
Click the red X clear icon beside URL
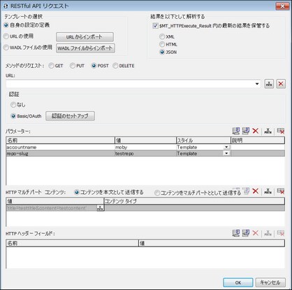pos(281,83)
